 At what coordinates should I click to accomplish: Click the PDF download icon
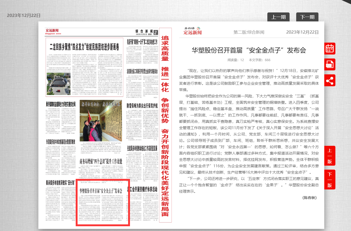pos(330,65)
